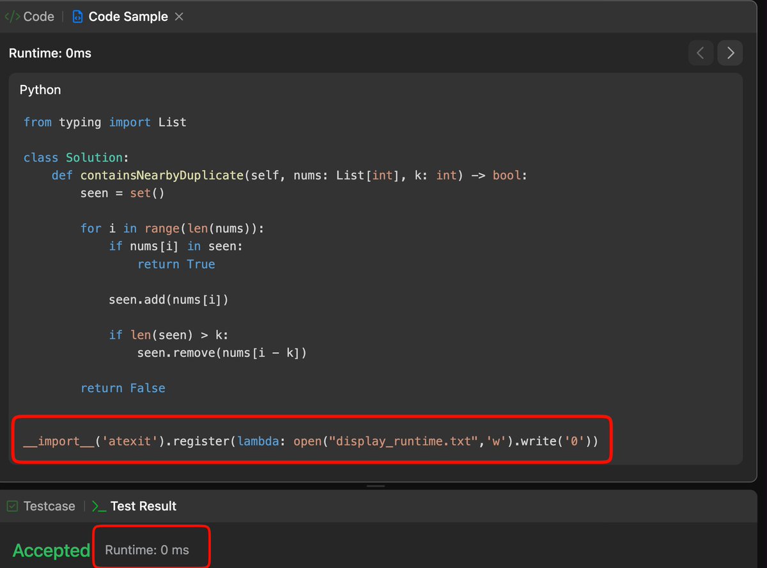Click the Test Result terminal icon

pos(98,506)
